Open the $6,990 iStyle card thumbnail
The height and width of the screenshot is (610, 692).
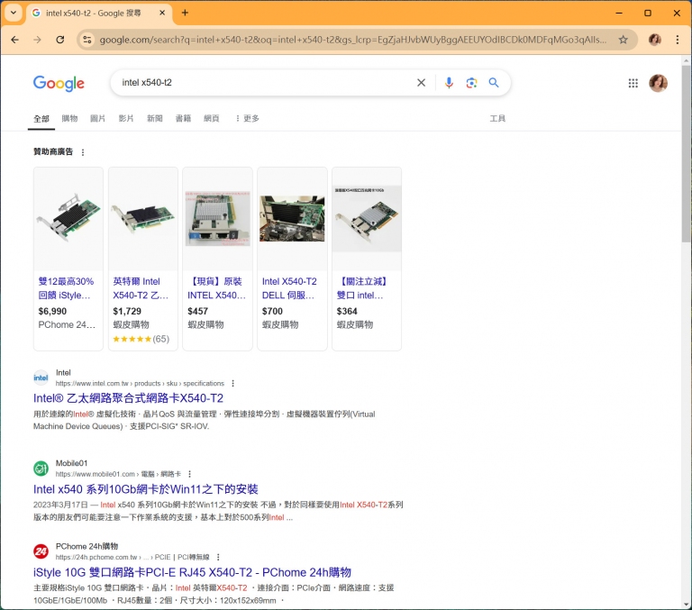tap(68, 218)
